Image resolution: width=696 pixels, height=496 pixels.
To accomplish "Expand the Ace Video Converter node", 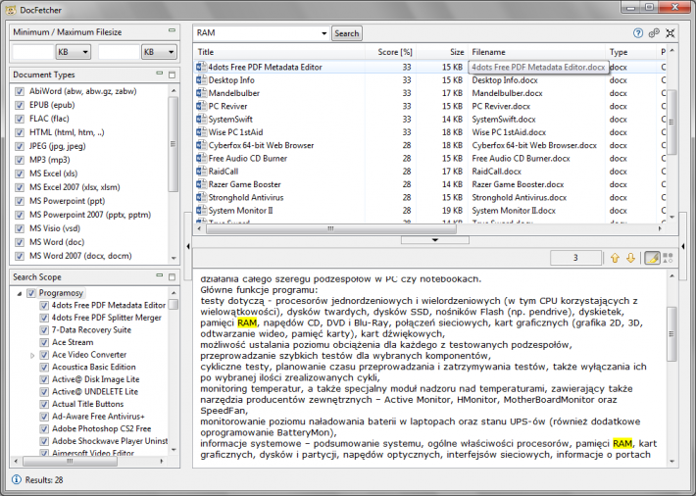I will pyautogui.click(x=32, y=355).
